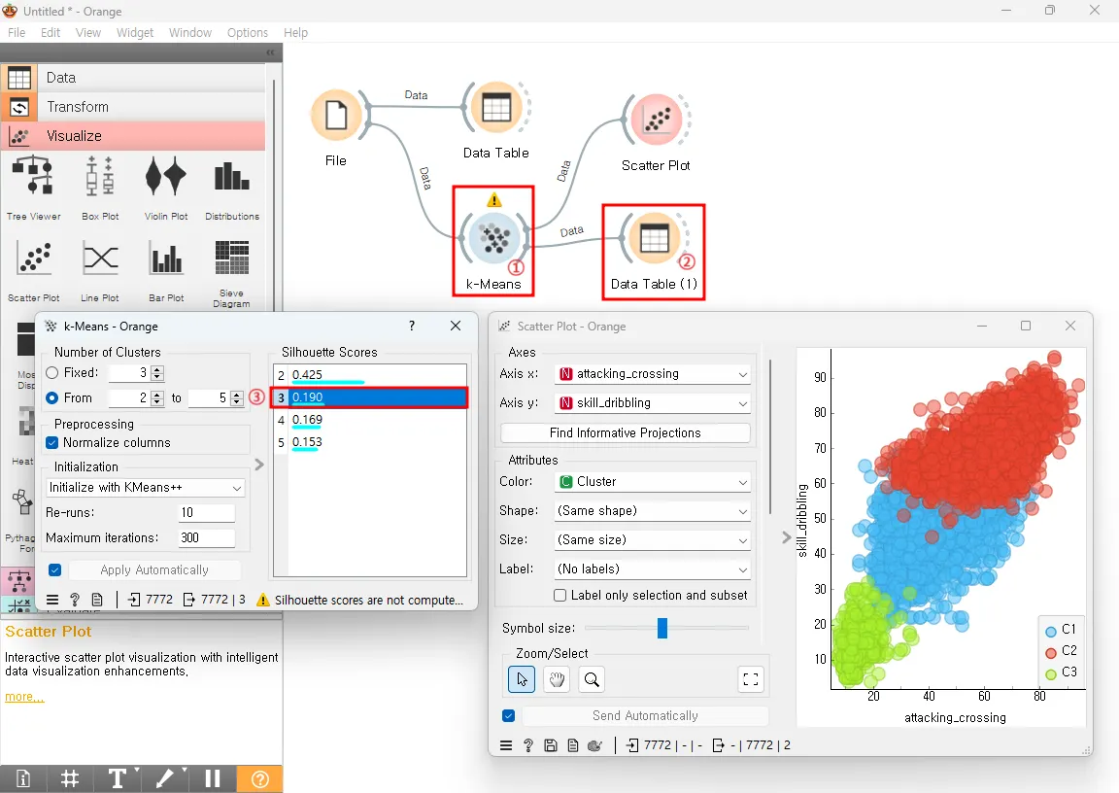
Task: Toggle the grid alignment hash icon
Action: click(x=70, y=778)
